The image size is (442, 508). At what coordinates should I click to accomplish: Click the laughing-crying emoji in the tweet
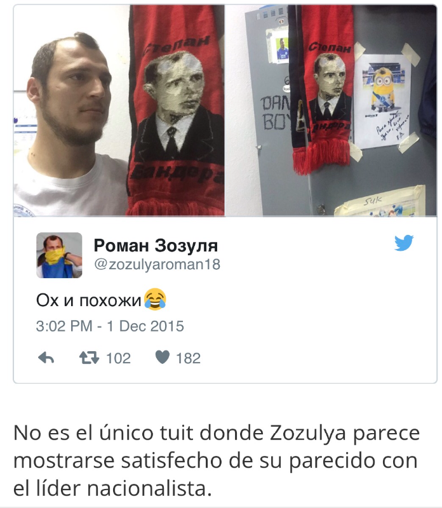[155, 299]
